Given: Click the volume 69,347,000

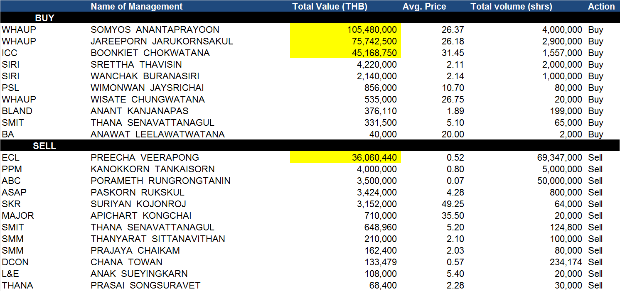Looking at the screenshot, I should (560, 157).
